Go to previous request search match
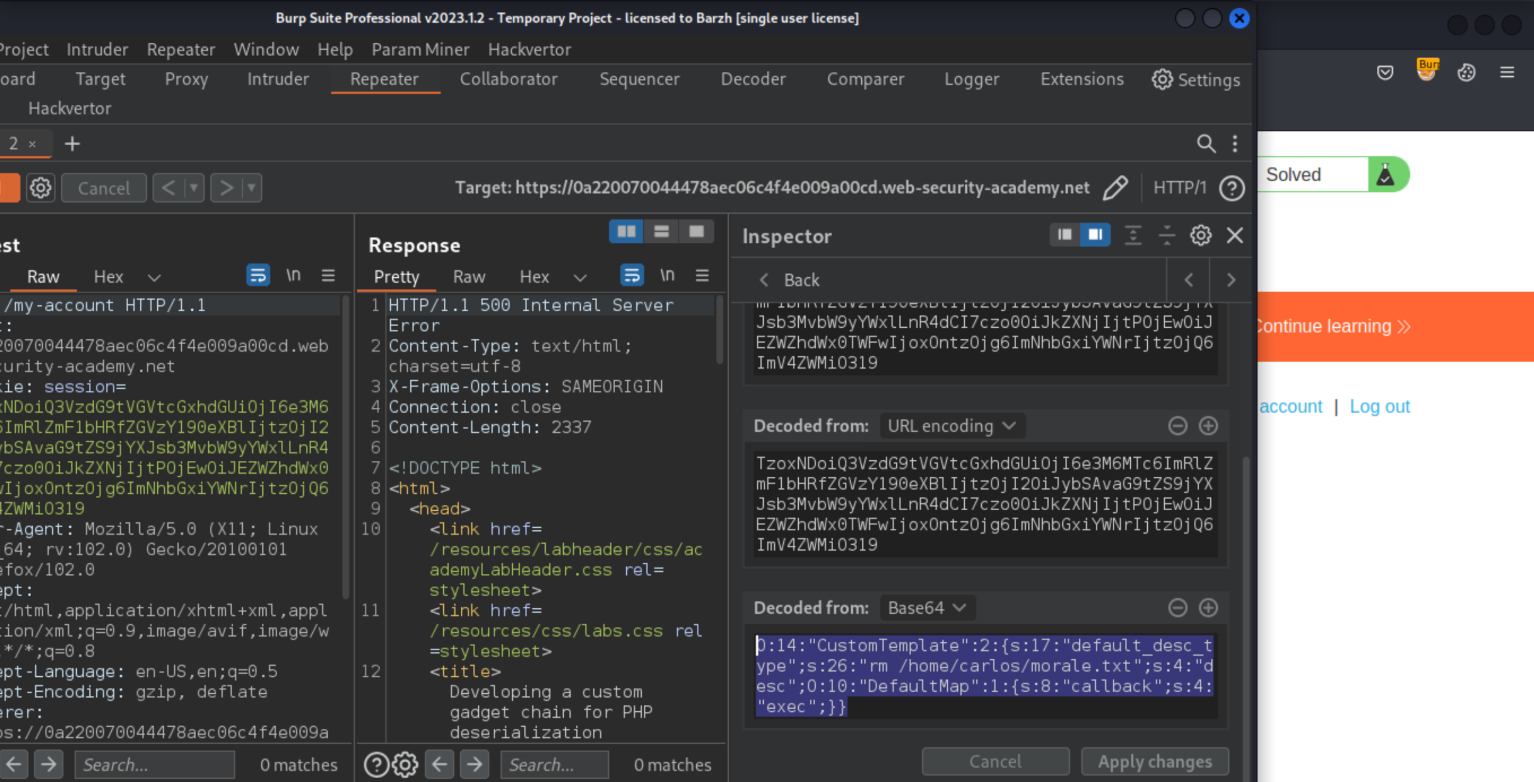Viewport: 1534px width, 782px height. click(x=13, y=763)
